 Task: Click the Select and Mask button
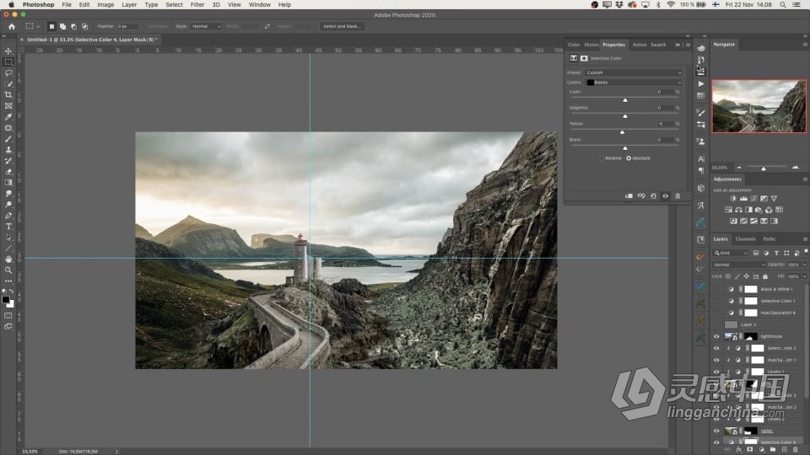click(x=342, y=26)
